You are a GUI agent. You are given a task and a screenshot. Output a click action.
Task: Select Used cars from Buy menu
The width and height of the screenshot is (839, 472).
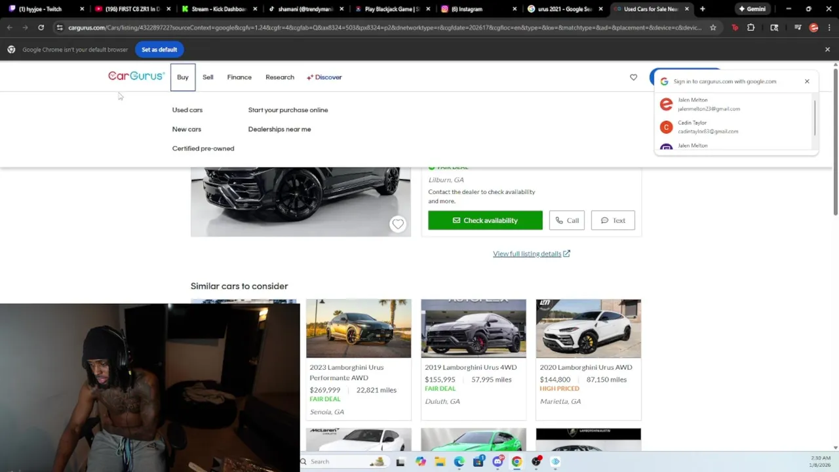click(187, 110)
